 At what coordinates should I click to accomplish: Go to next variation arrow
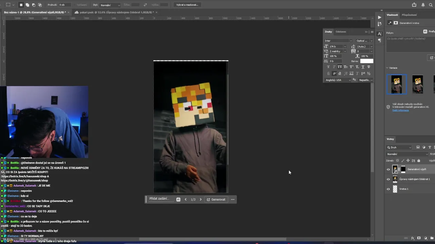click(x=201, y=200)
